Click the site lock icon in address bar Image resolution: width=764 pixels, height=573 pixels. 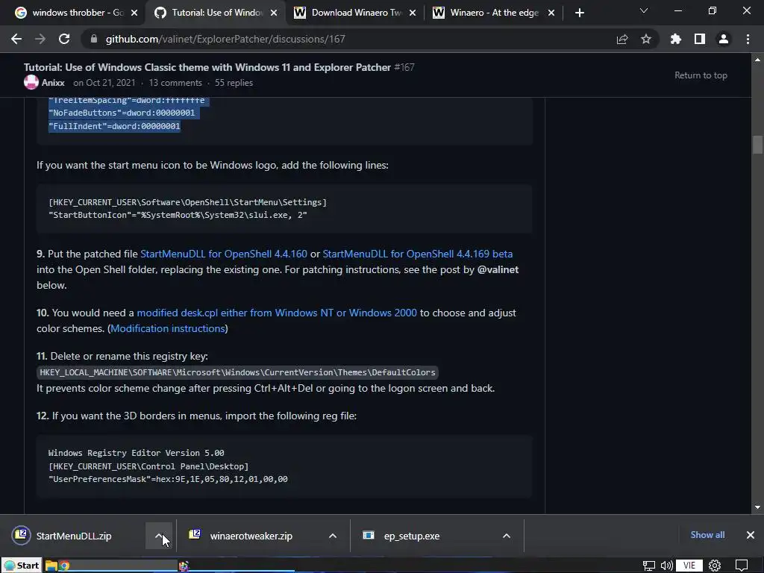pos(93,39)
